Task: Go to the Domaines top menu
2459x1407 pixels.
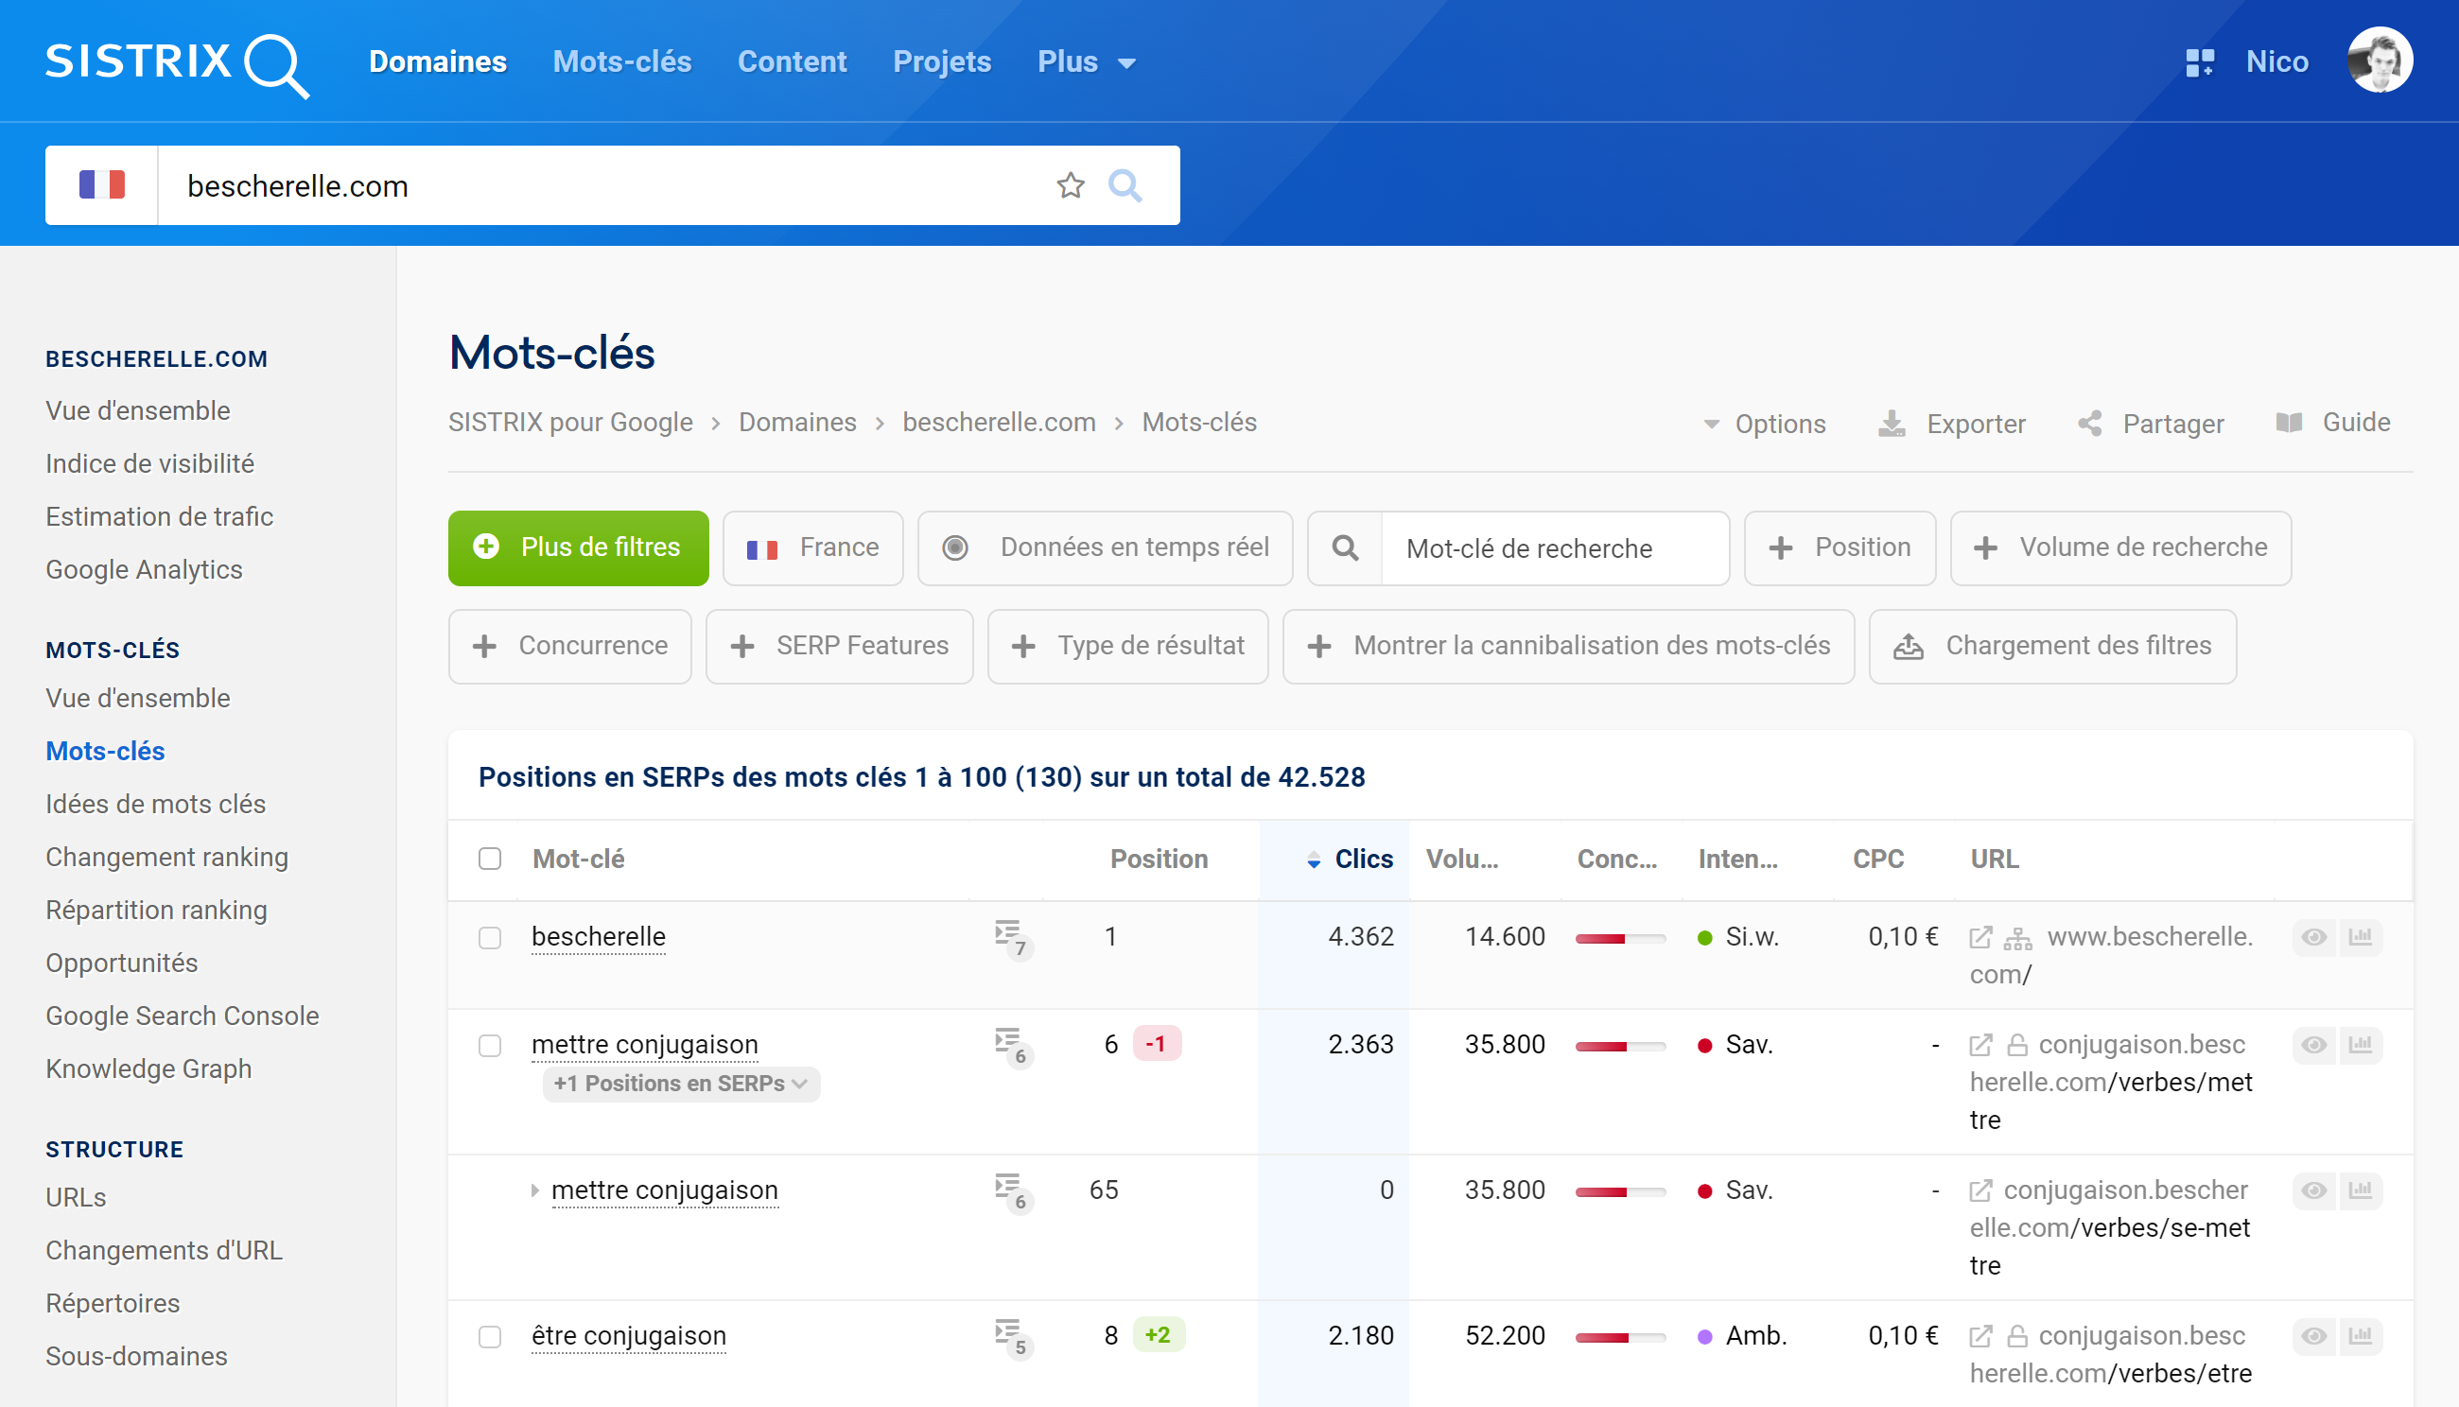Action: tap(438, 61)
